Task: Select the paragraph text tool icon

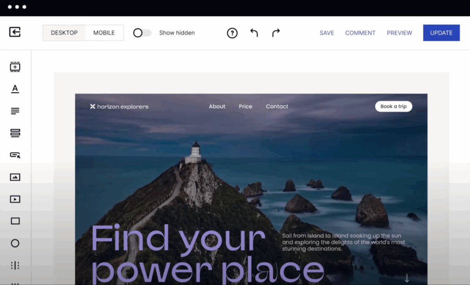Action: coord(15,111)
